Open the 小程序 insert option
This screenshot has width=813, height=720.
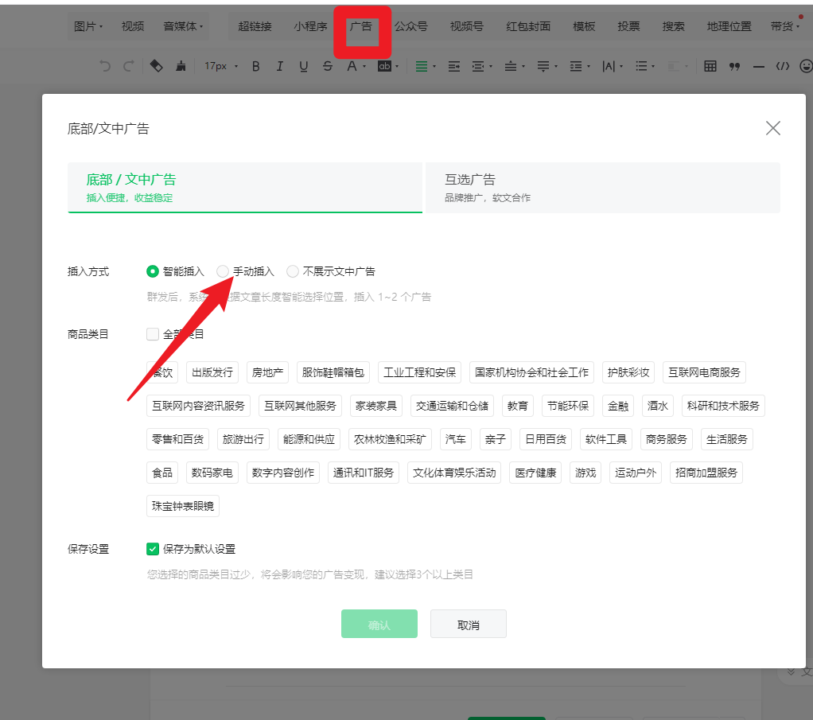(x=310, y=26)
